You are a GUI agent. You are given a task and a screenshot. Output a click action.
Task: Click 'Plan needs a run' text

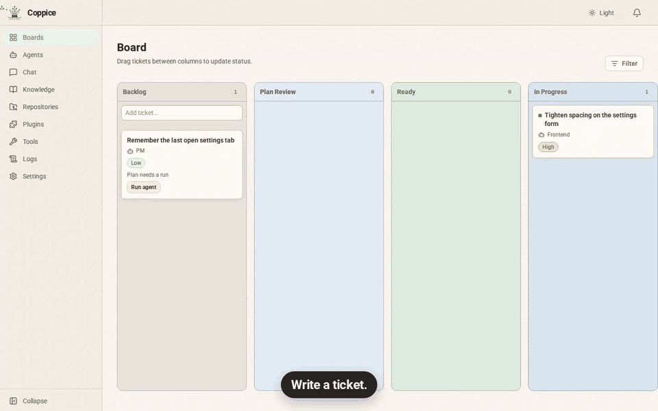pos(148,175)
